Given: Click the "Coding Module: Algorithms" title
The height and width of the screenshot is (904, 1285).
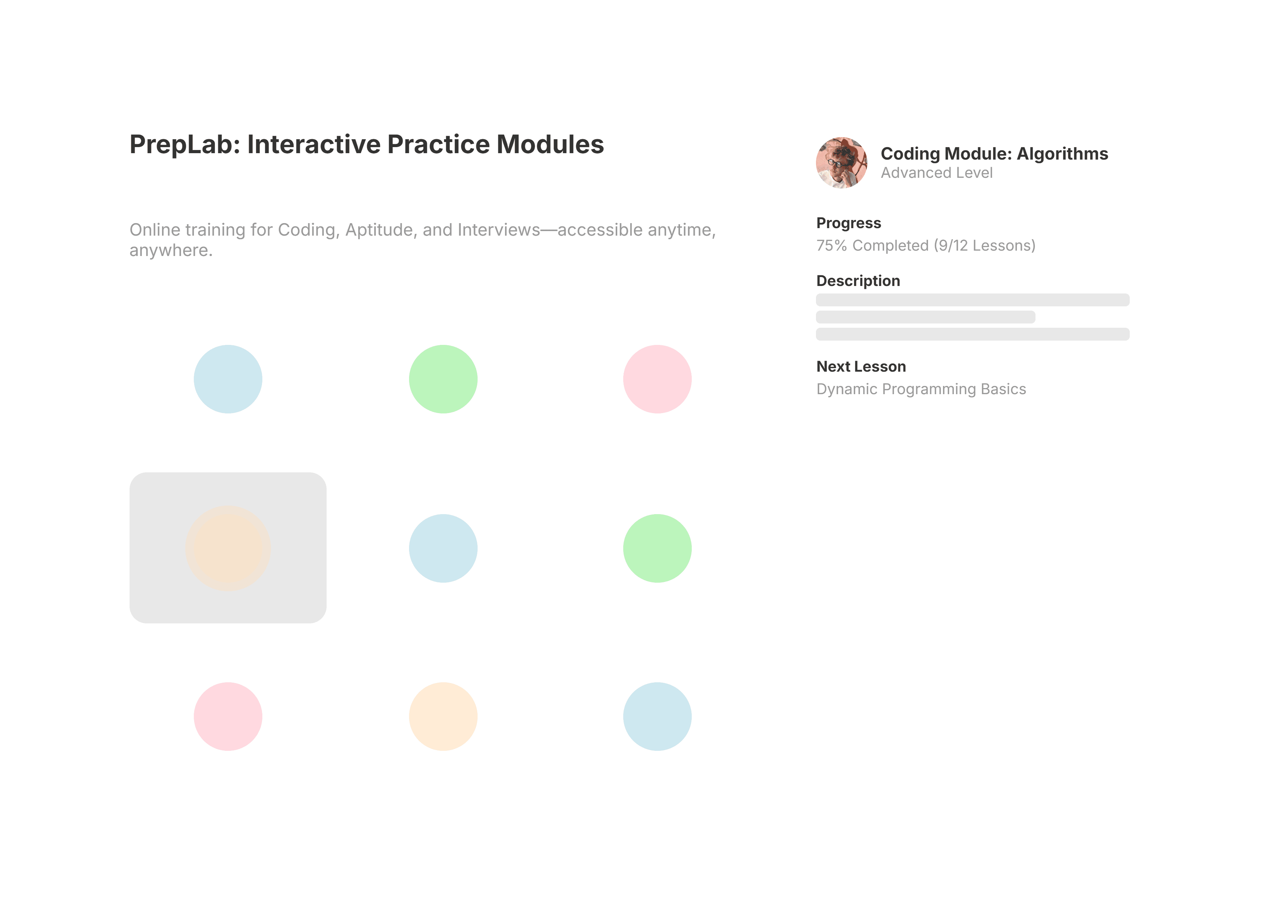Looking at the screenshot, I should (994, 154).
